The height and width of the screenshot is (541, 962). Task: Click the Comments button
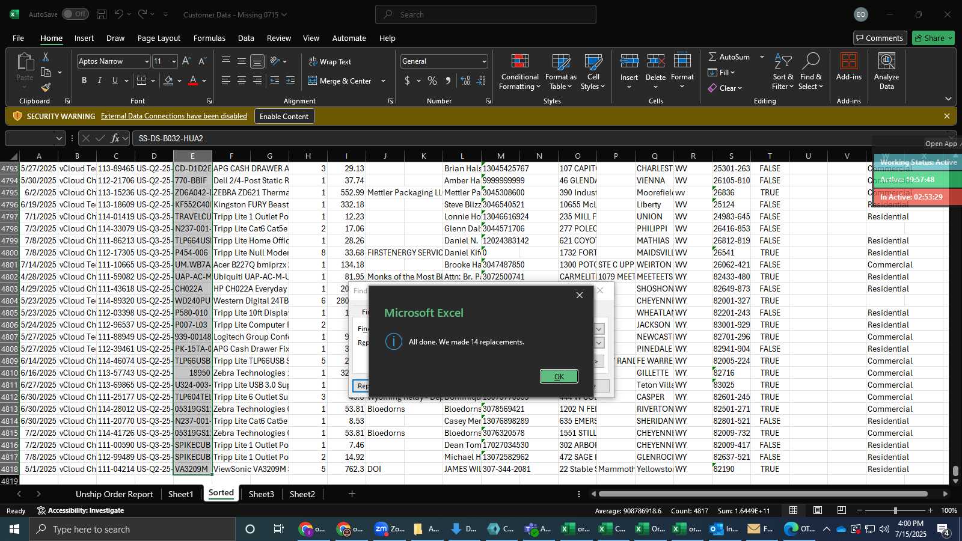(879, 38)
